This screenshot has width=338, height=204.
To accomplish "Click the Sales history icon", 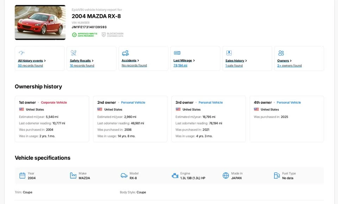I will [229, 53].
